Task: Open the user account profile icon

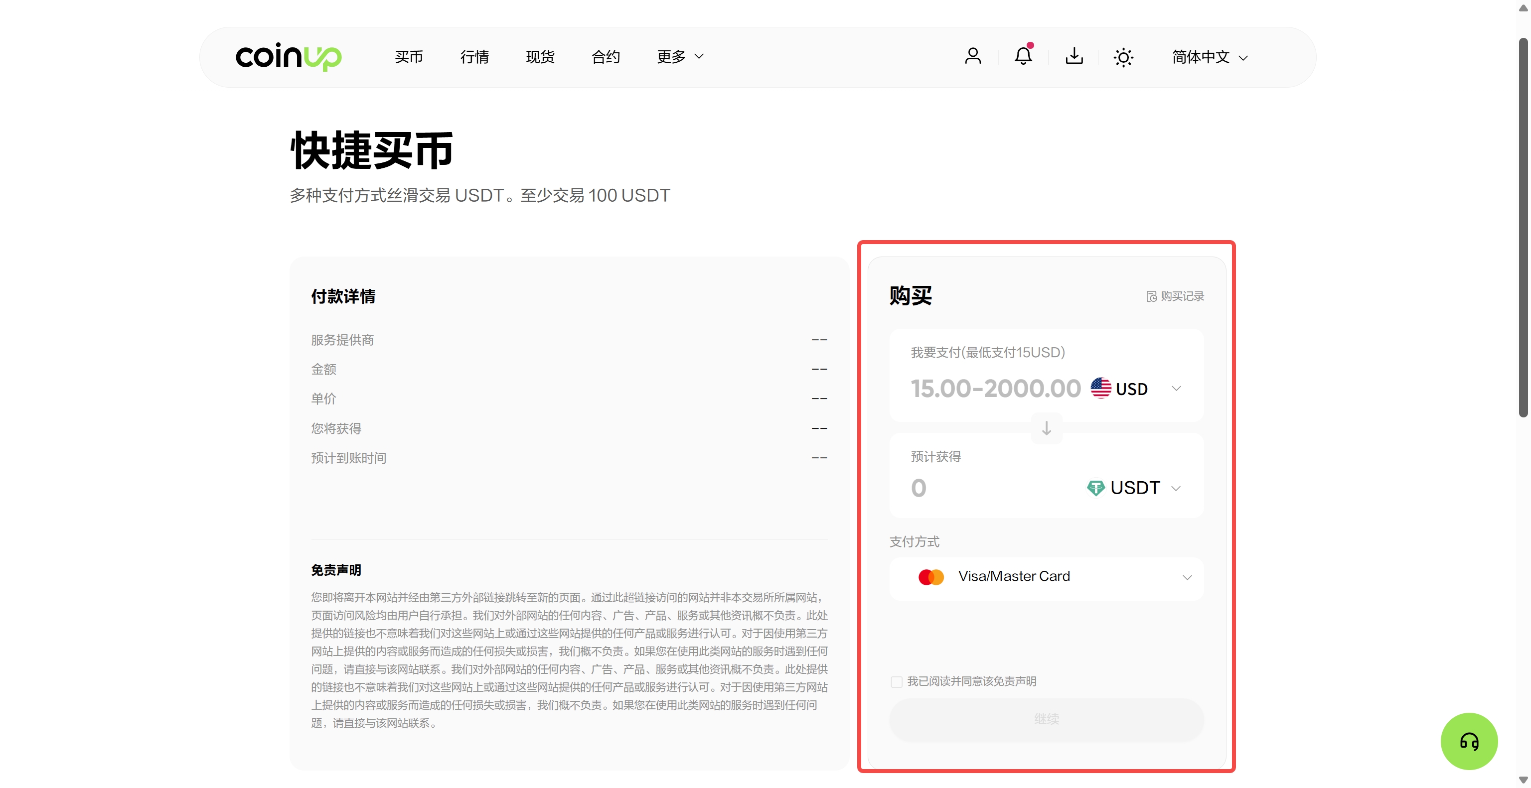Action: coord(972,56)
